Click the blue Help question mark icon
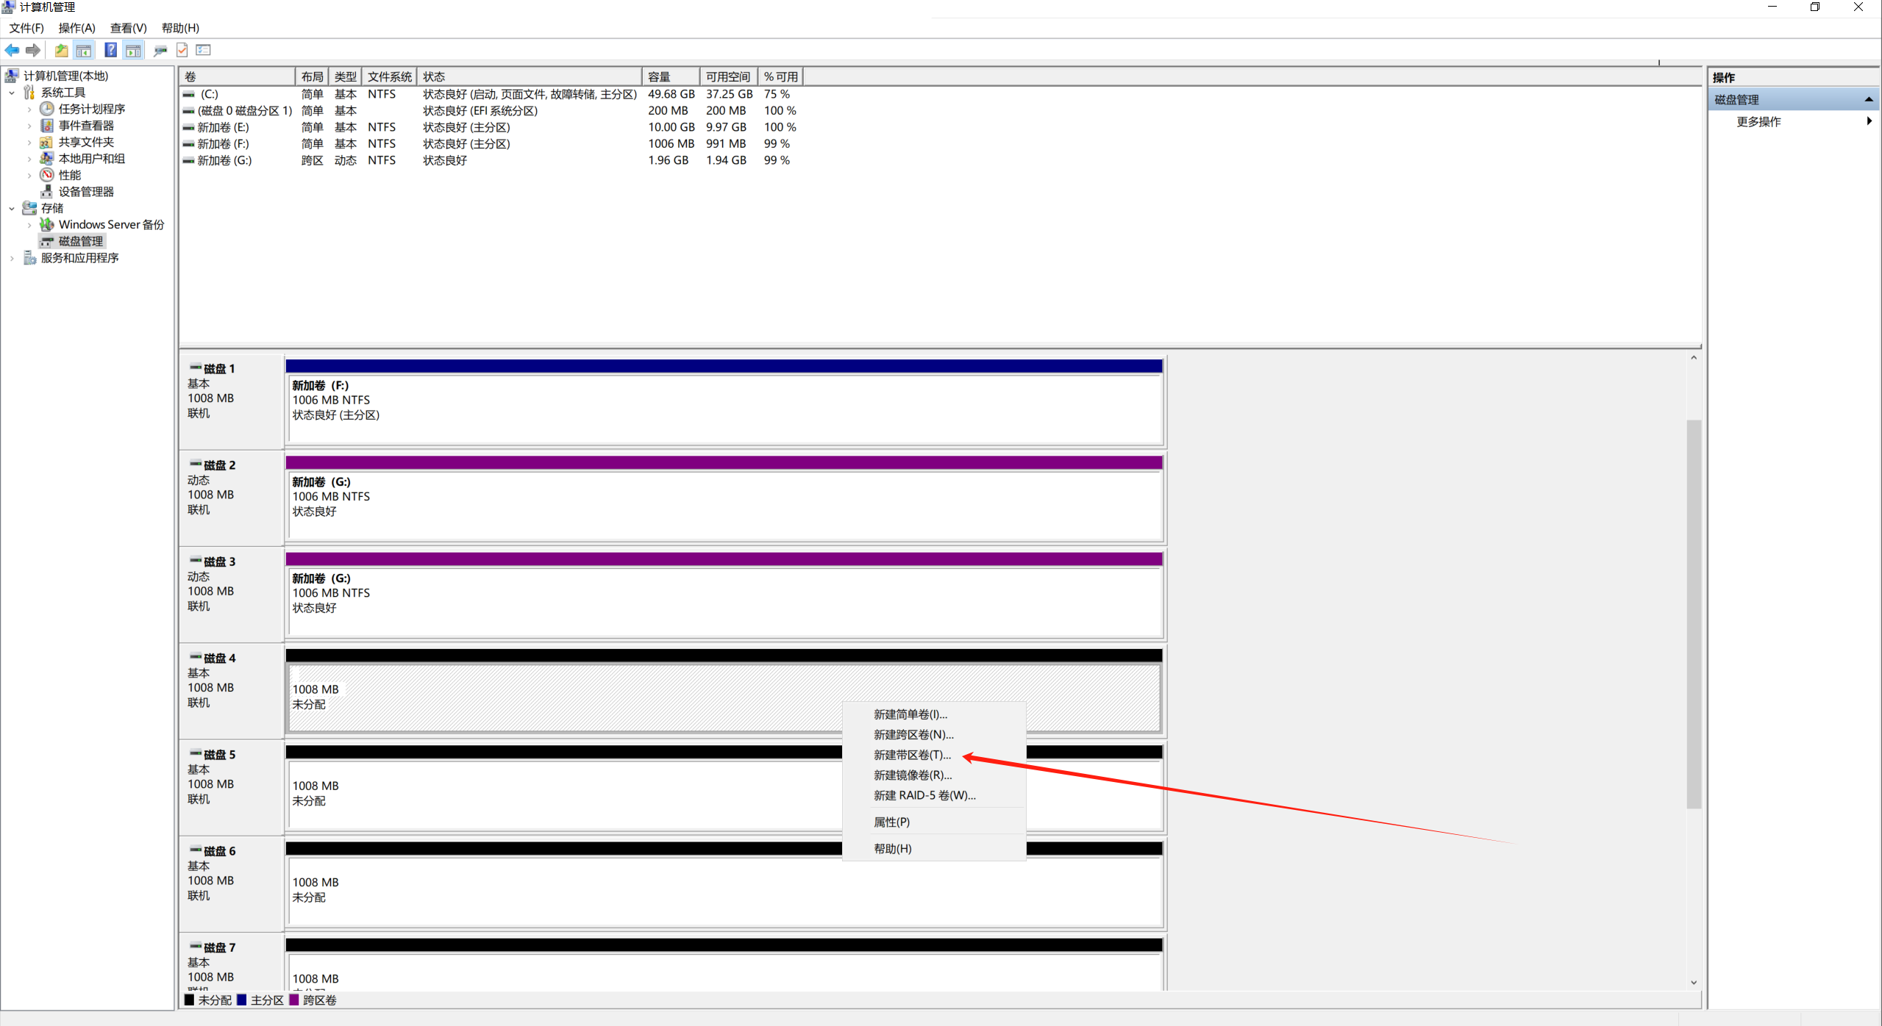The height and width of the screenshot is (1026, 1882). (110, 50)
